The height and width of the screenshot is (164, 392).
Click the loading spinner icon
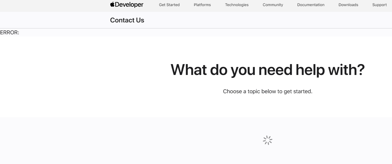coord(268,140)
